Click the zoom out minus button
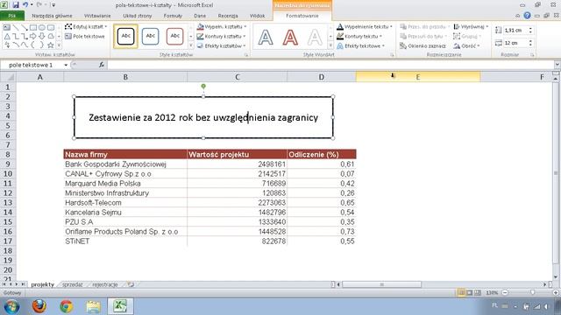Viewport: 561px width, 315px height. pos(505,292)
